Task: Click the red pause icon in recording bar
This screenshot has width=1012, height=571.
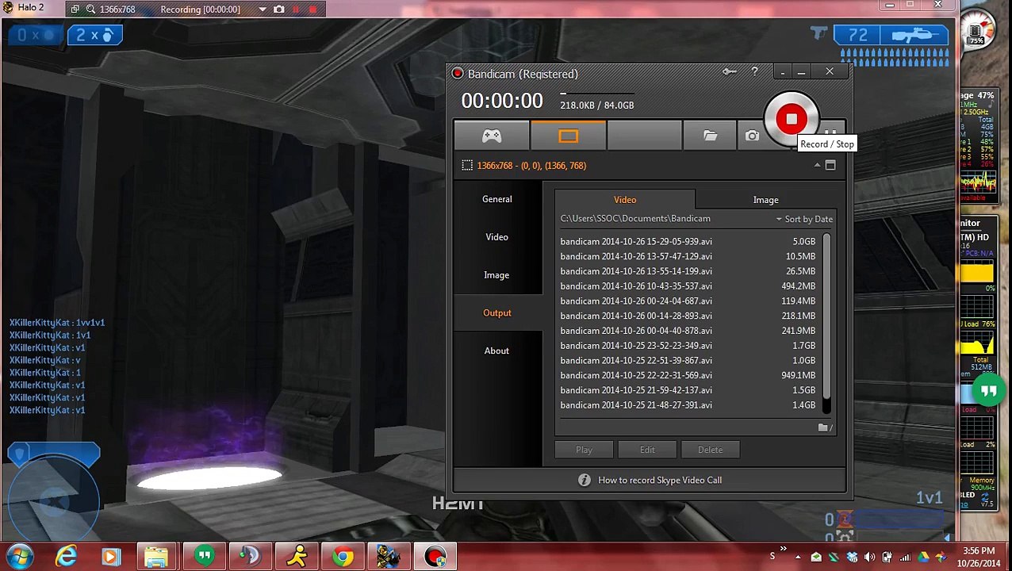Action: click(297, 10)
